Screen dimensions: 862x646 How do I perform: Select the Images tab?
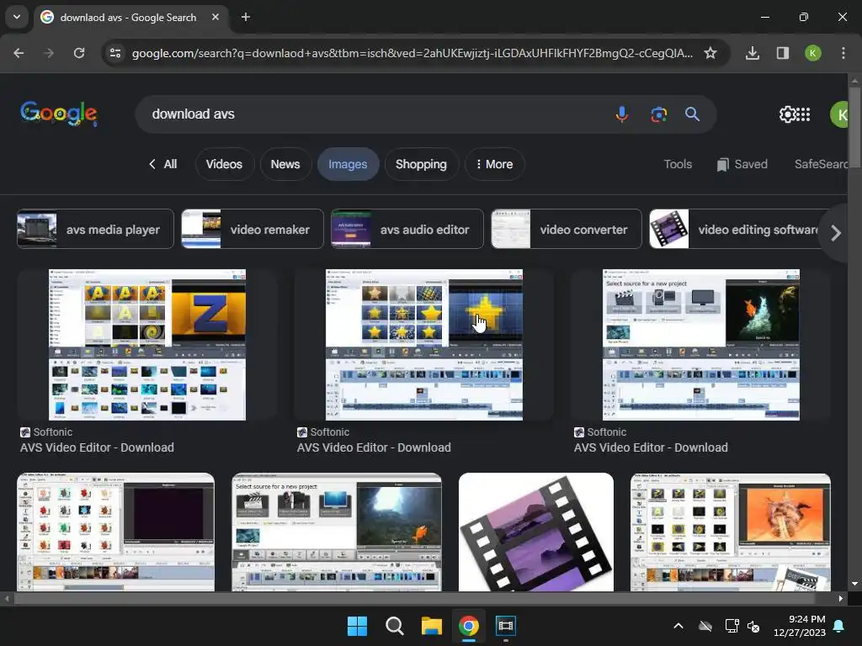pos(348,164)
